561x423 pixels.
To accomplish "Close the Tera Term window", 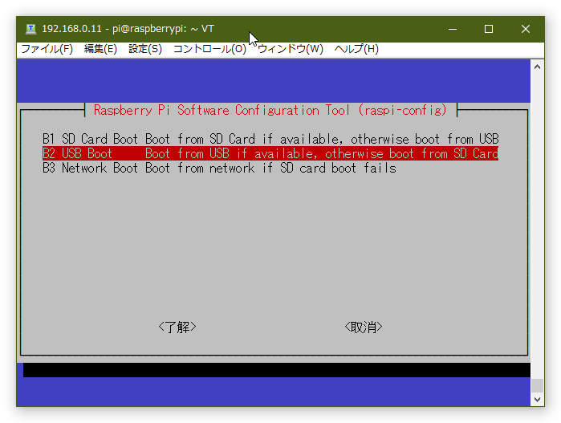I will pos(526,29).
